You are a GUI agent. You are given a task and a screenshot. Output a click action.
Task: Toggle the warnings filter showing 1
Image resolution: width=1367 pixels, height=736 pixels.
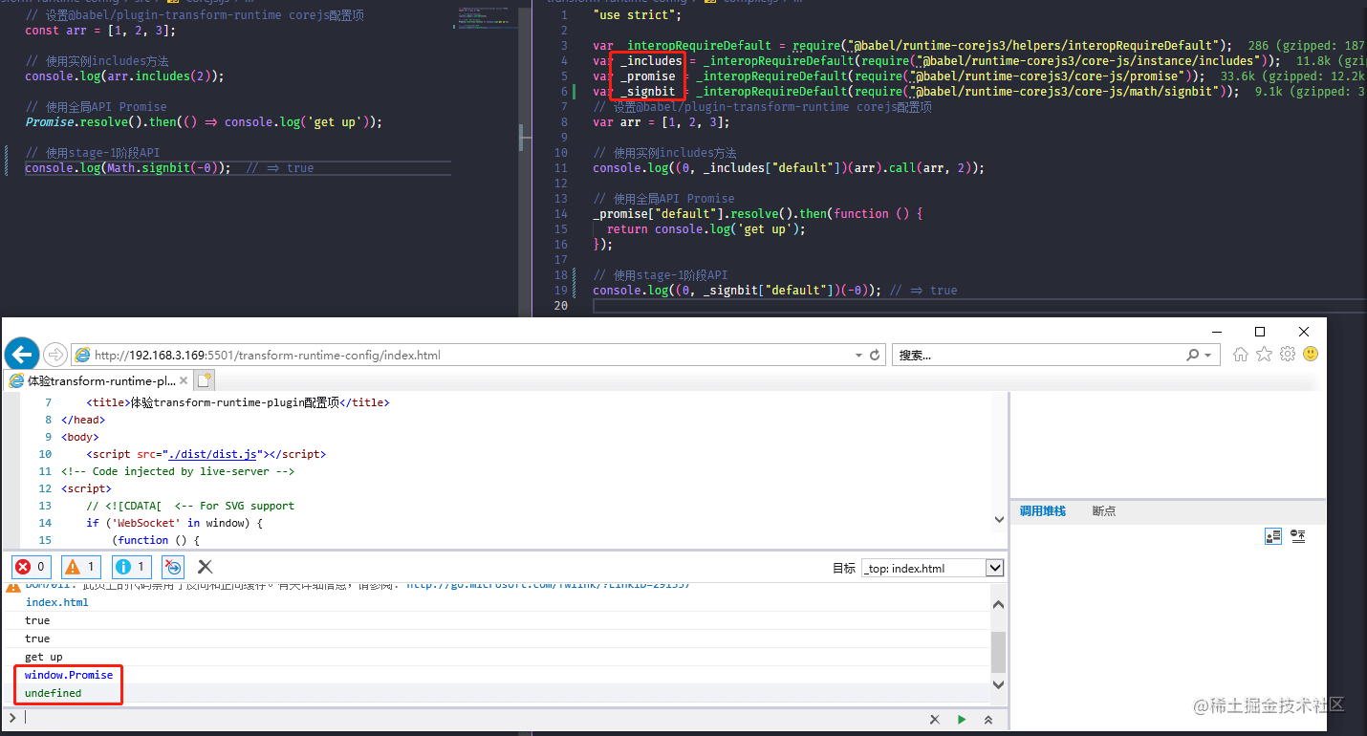click(x=80, y=567)
